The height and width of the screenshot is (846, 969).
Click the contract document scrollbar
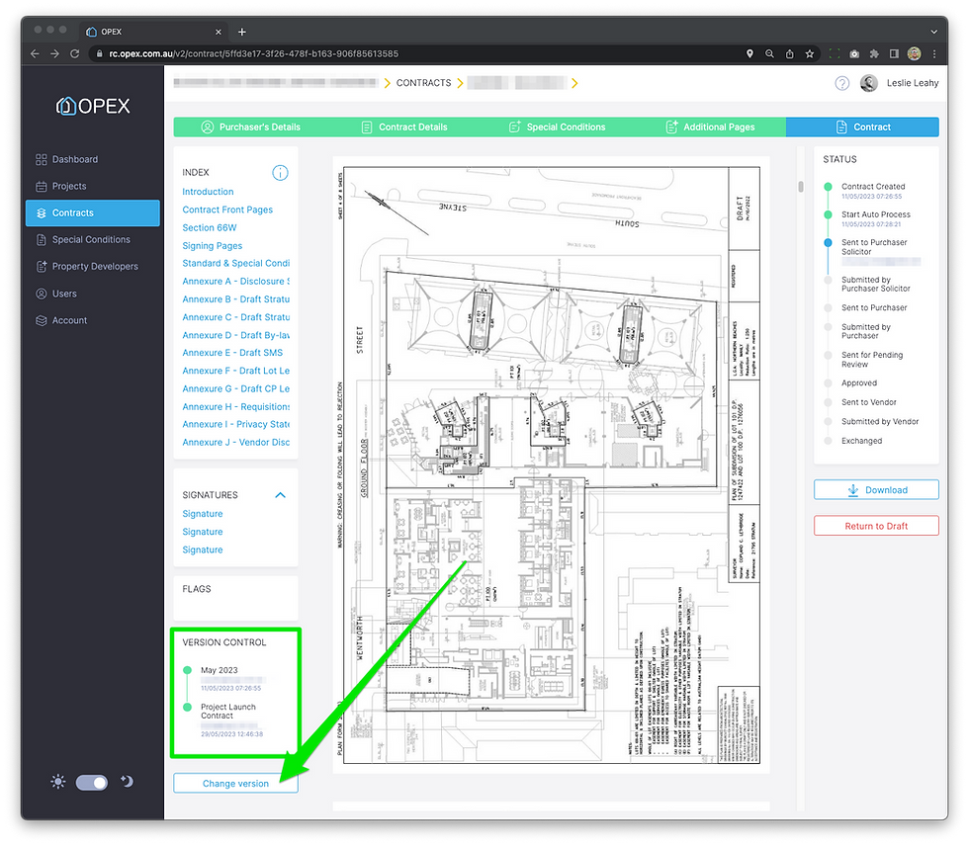[800, 187]
